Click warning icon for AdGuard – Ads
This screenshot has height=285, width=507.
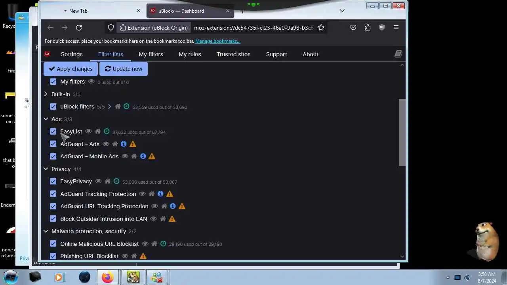133,144
